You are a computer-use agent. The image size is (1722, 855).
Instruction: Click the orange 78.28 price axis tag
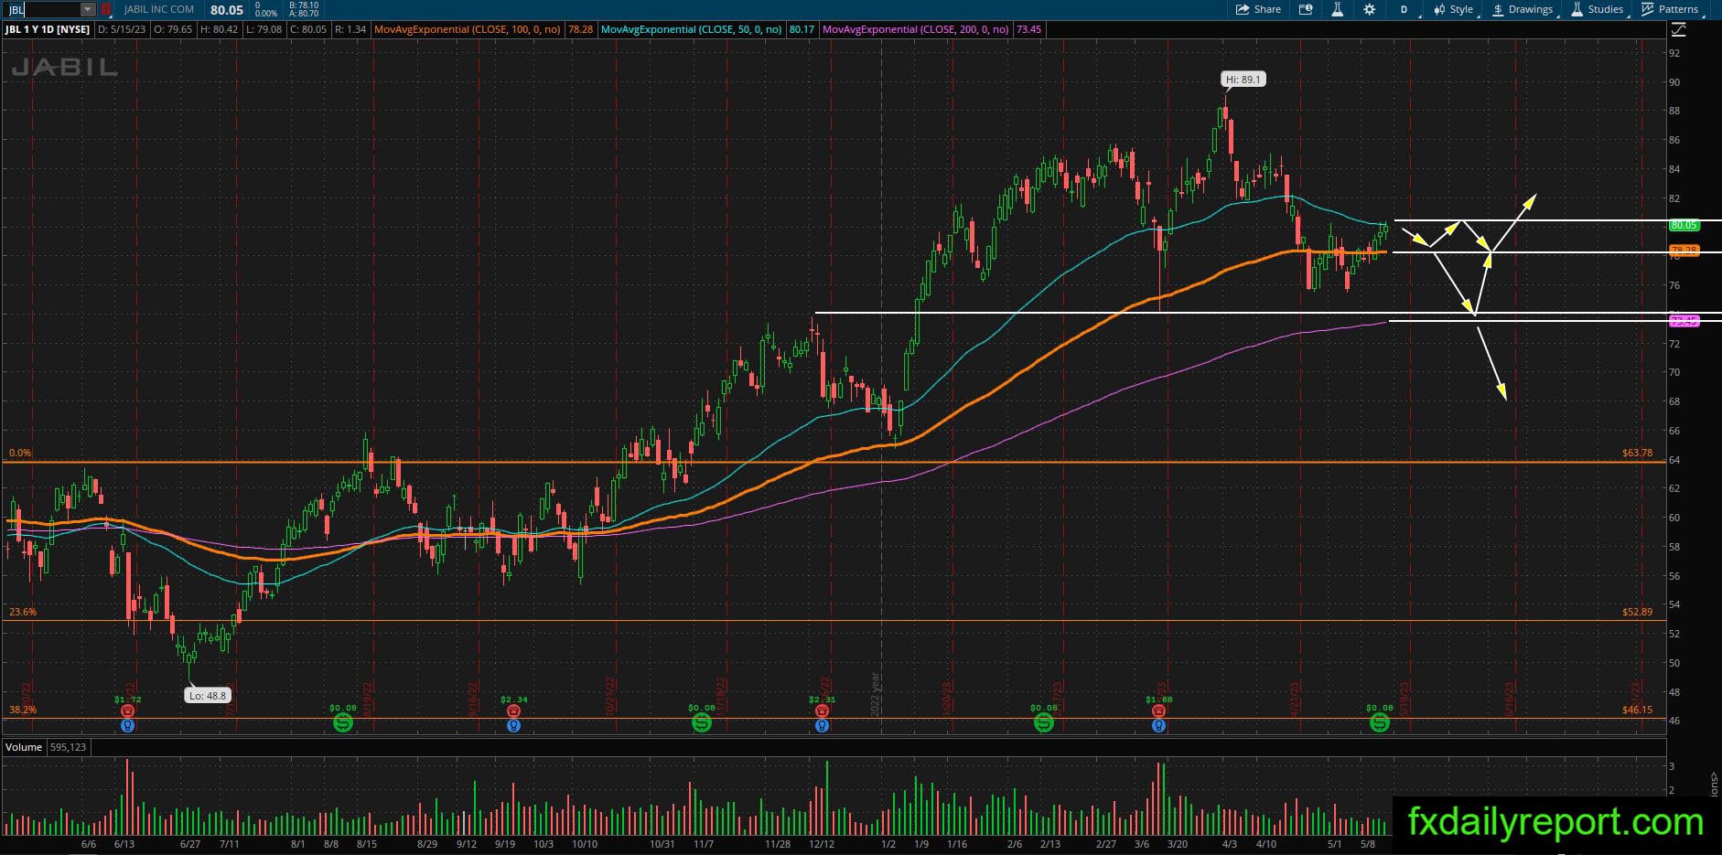click(x=1684, y=251)
